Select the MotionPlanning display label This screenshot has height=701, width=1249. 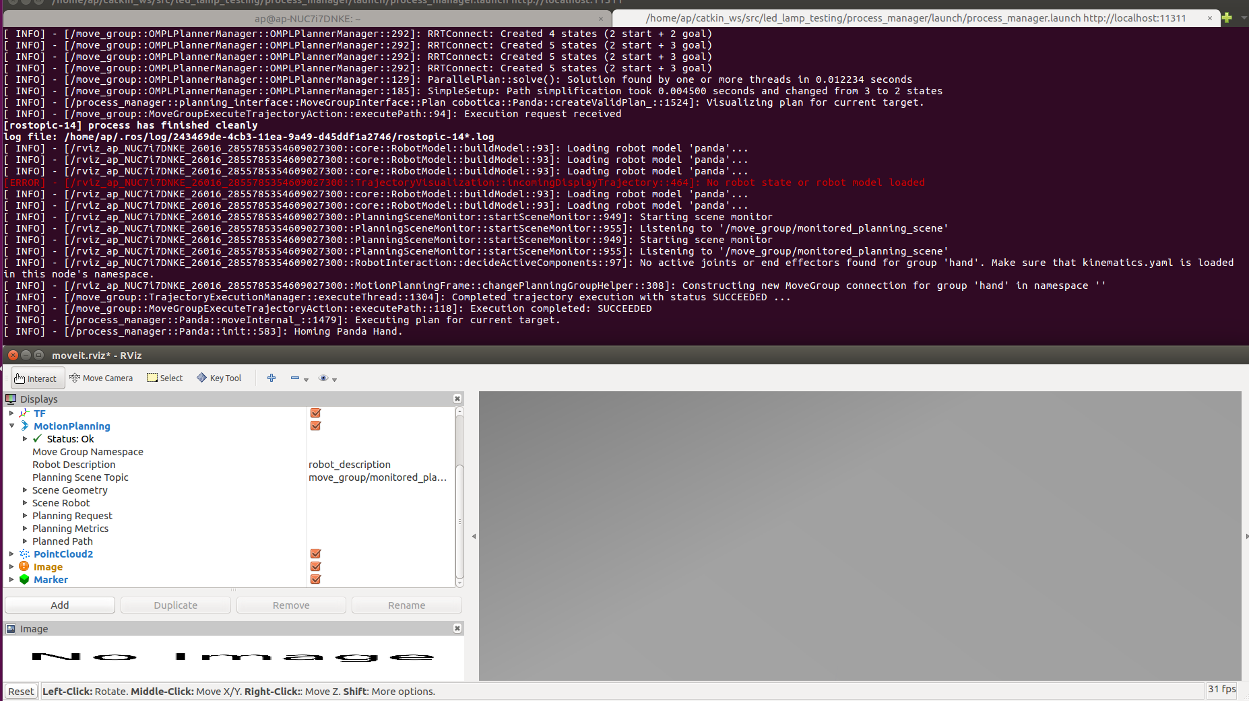tap(72, 426)
